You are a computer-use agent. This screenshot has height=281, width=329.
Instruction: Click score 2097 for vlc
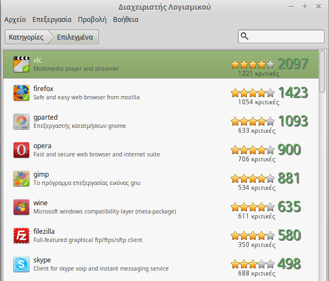point(293,64)
